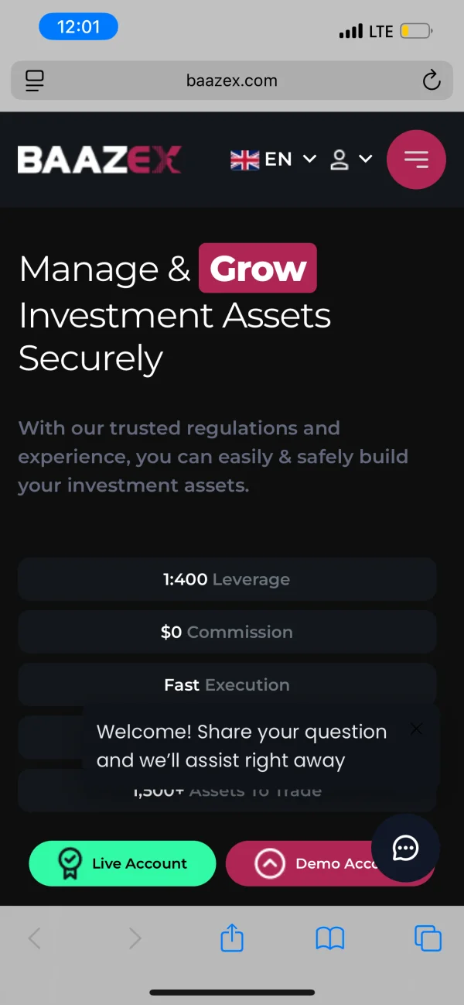Tap the 12:01 status bar clock
This screenshot has width=464, height=1005.
pos(78,28)
